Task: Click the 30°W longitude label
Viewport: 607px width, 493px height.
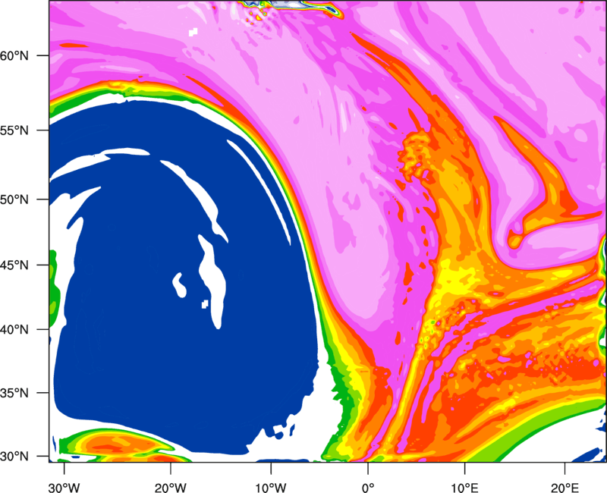Action: (x=64, y=488)
